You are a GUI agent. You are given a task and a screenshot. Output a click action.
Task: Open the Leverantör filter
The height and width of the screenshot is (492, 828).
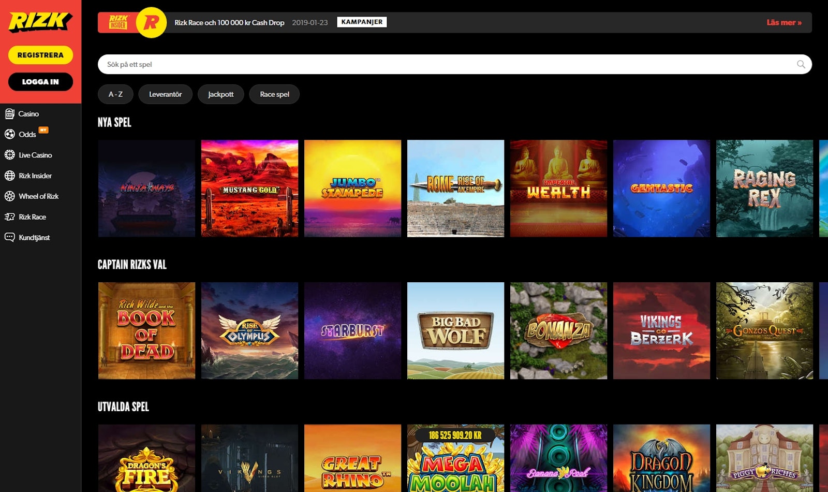tap(166, 94)
